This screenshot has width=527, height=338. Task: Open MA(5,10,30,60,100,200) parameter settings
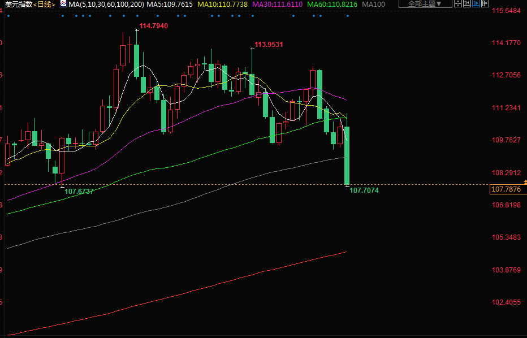point(106,5)
